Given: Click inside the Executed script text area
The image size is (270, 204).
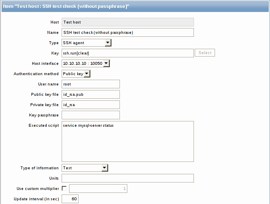Looking at the screenshot, I should click(128, 141).
